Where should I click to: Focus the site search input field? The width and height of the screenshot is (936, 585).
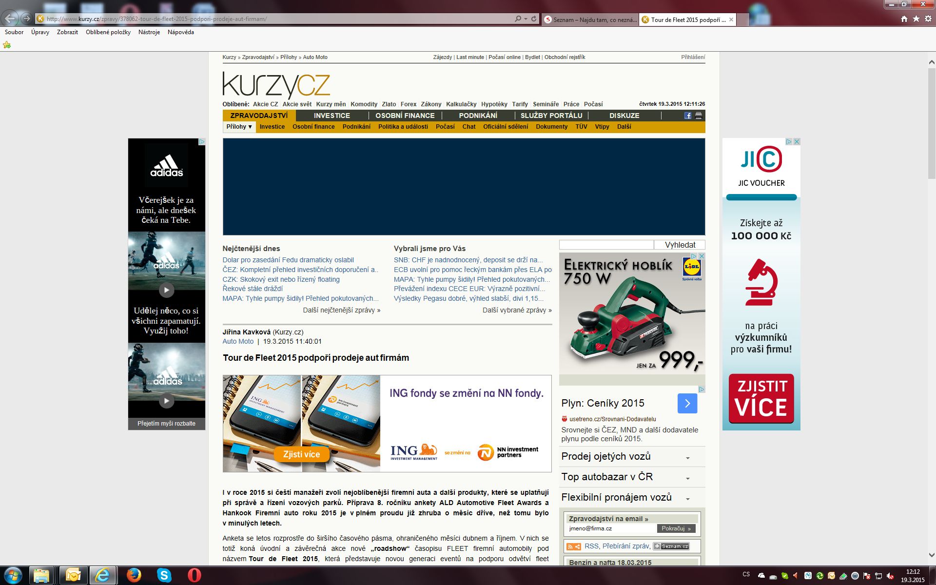click(x=606, y=245)
